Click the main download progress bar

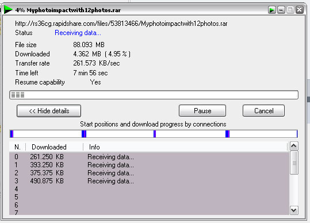154,95
